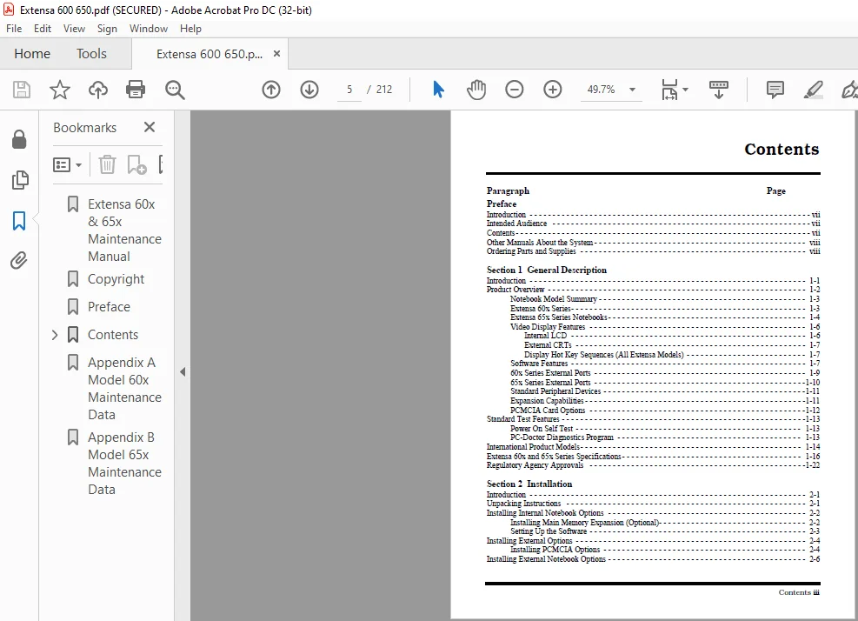Zoom in with the plus button
The width and height of the screenshot is (858, 621).
point(553,90)
